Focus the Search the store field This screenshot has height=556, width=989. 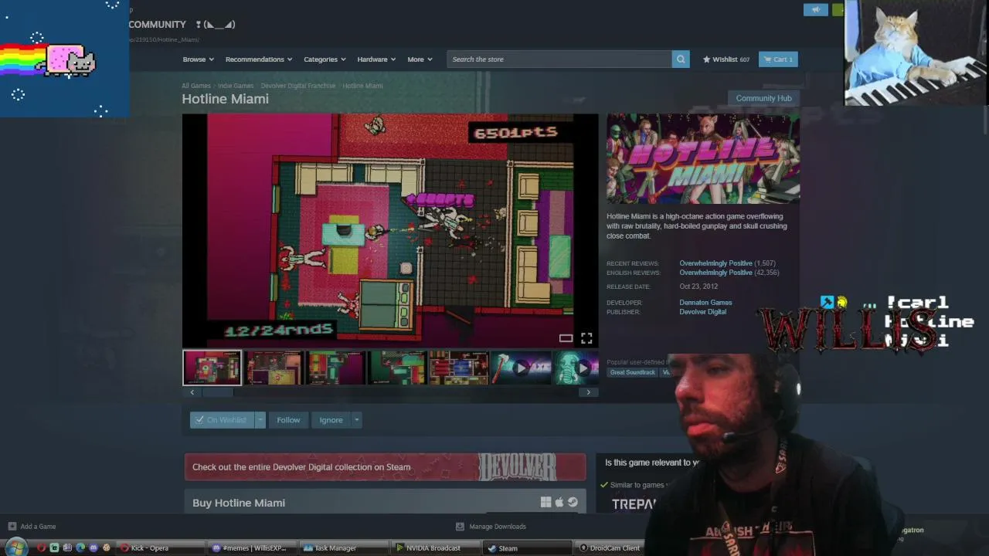tap(559, 59)
